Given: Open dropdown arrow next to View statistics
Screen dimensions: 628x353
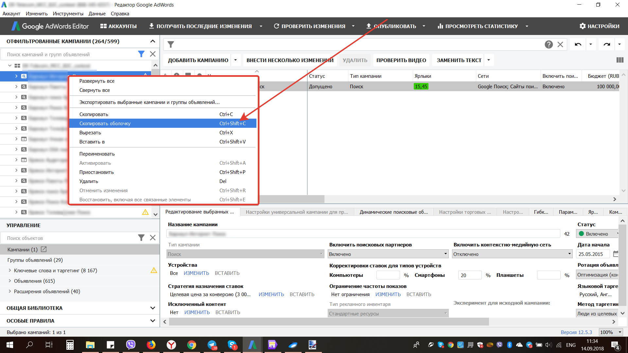Looking at the screenshot, I should click(x=527, y=26).
